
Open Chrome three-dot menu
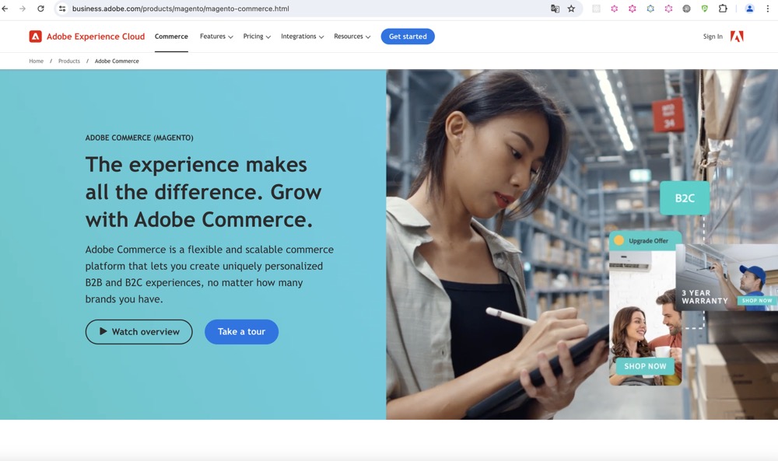(768, 9)
